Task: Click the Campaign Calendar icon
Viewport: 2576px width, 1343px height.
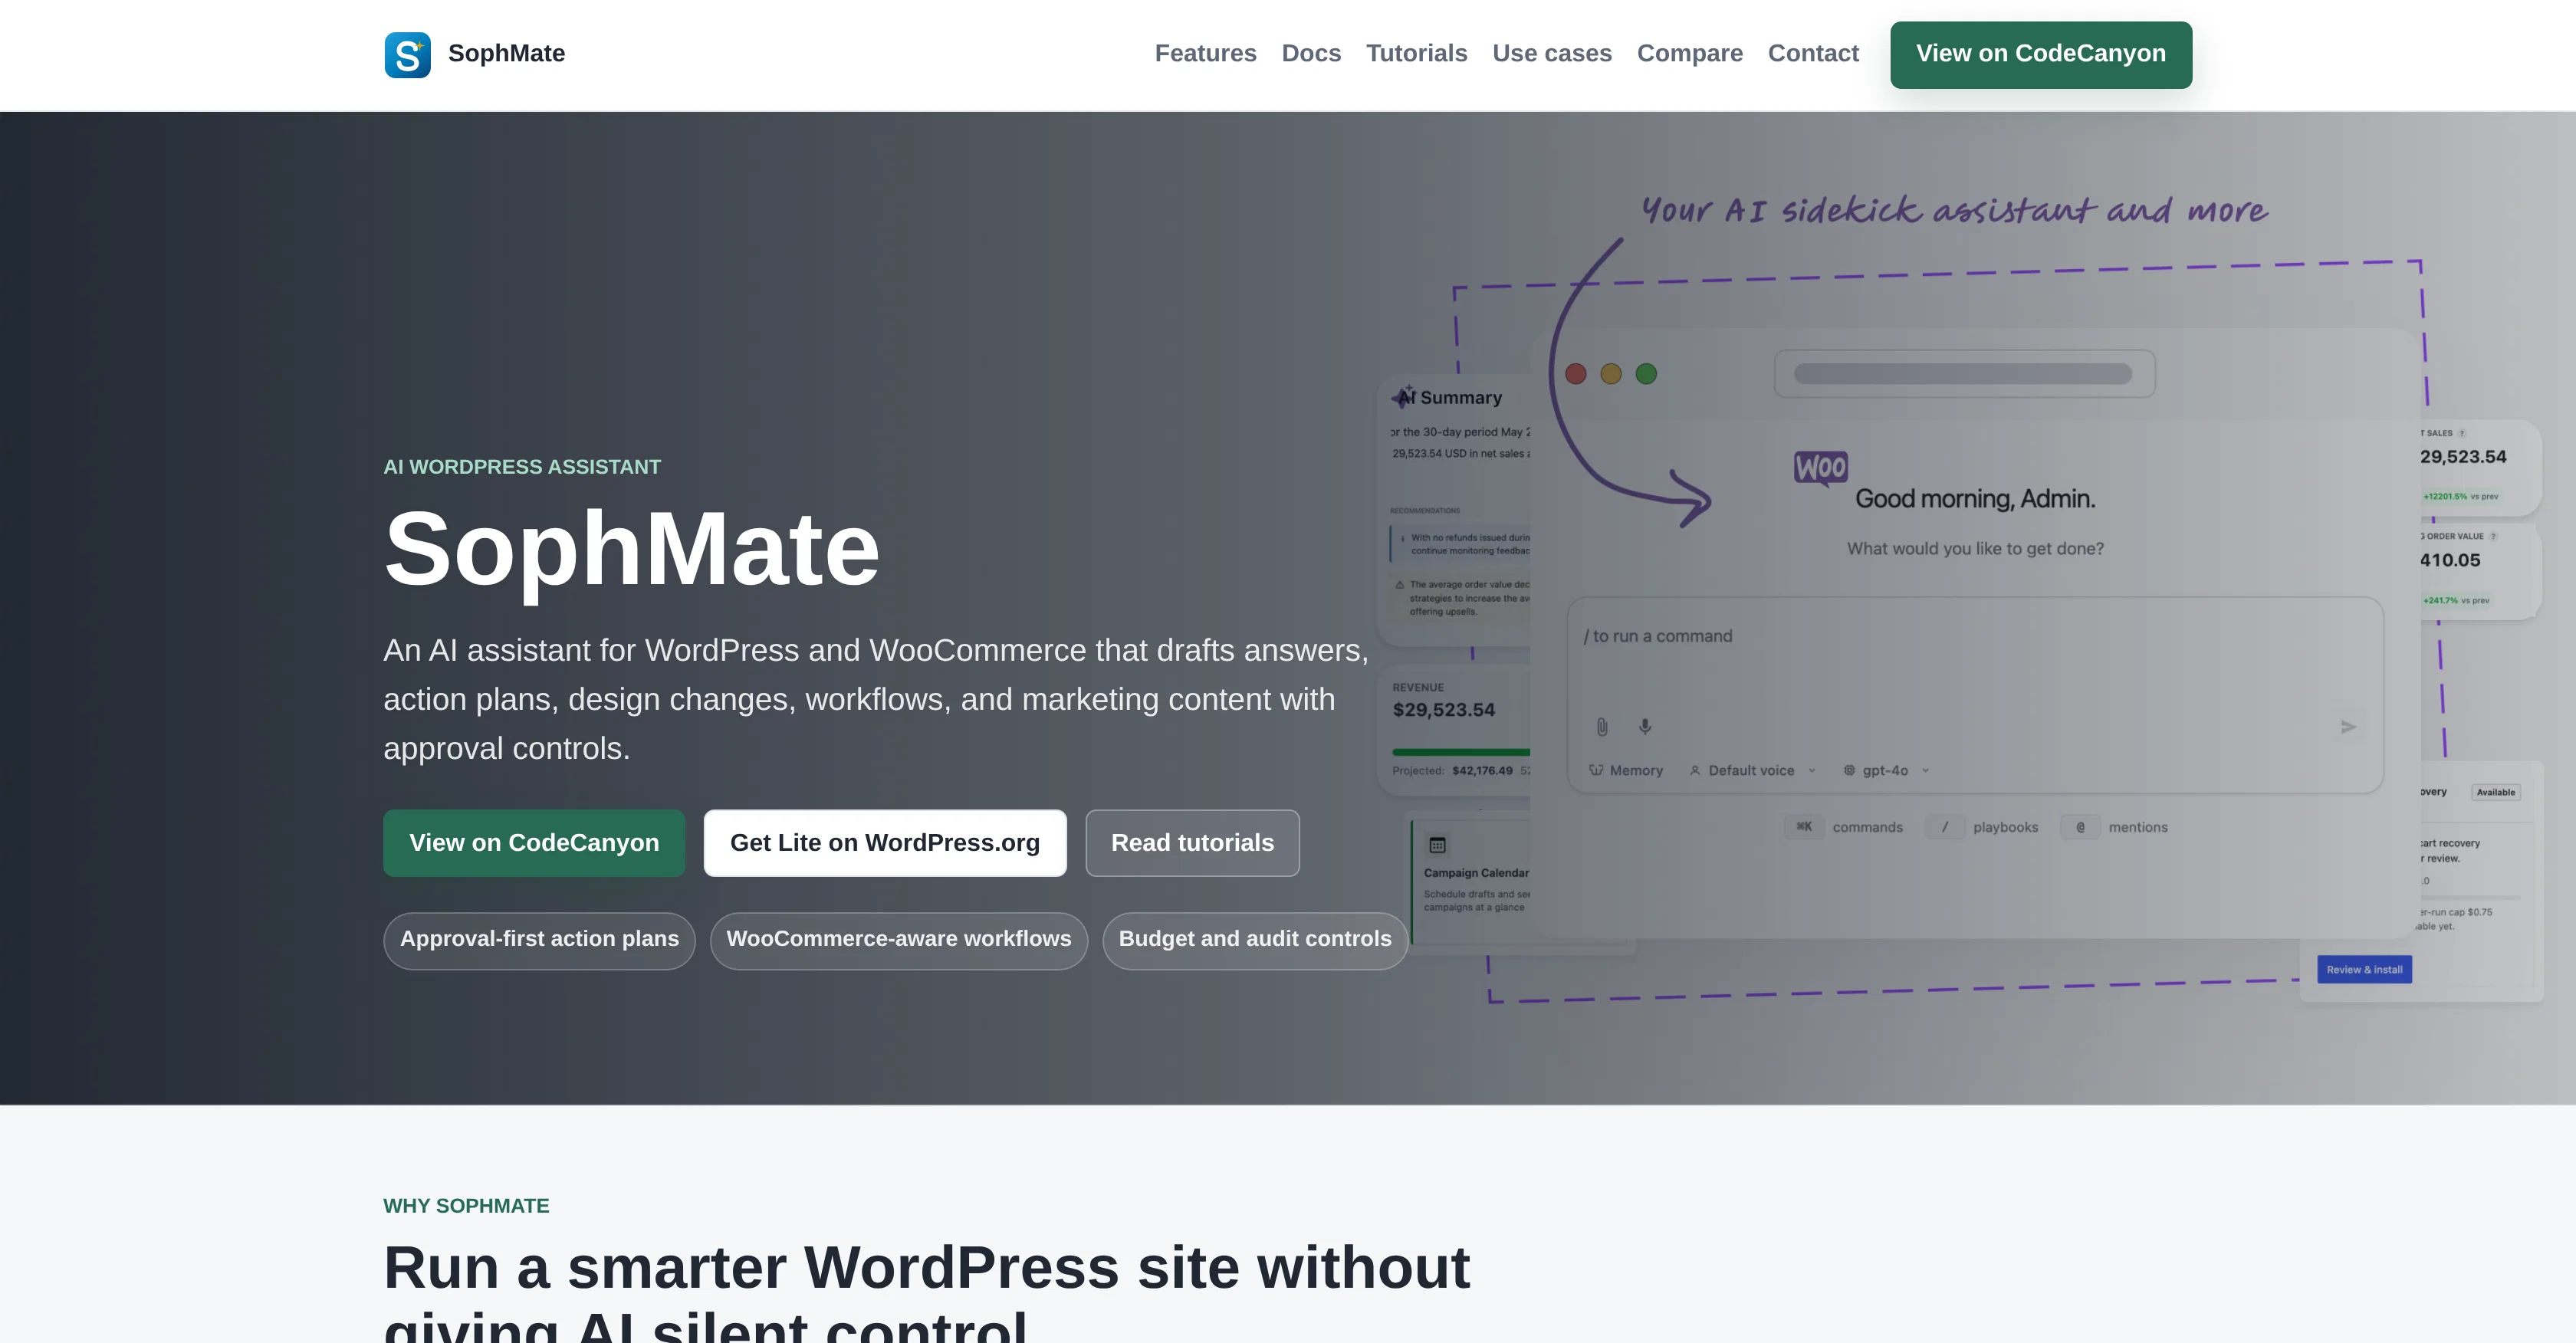Action: (1437, 844)
